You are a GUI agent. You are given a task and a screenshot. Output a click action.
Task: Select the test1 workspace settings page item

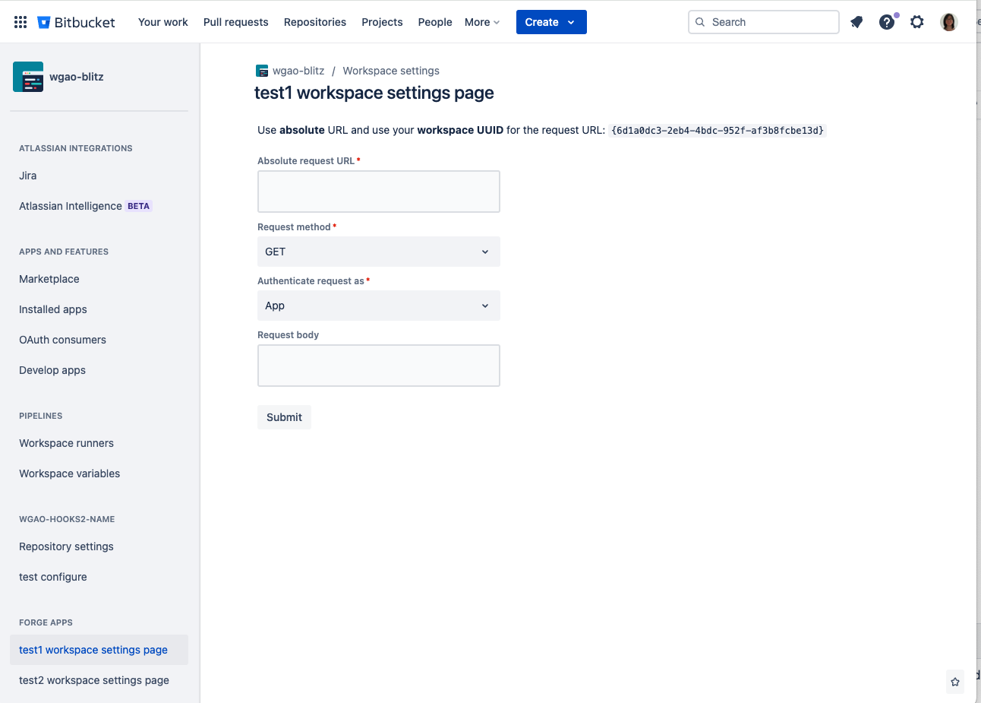point(93,650)
